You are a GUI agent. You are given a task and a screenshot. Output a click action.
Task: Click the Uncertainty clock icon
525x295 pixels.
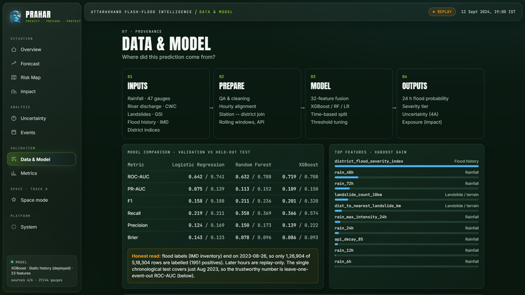(x=14, y=119)
